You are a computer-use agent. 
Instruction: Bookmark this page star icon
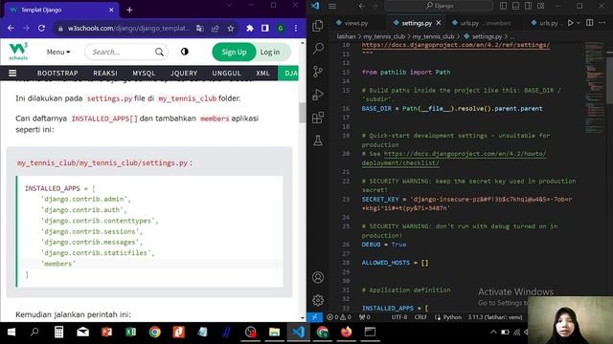231,28
